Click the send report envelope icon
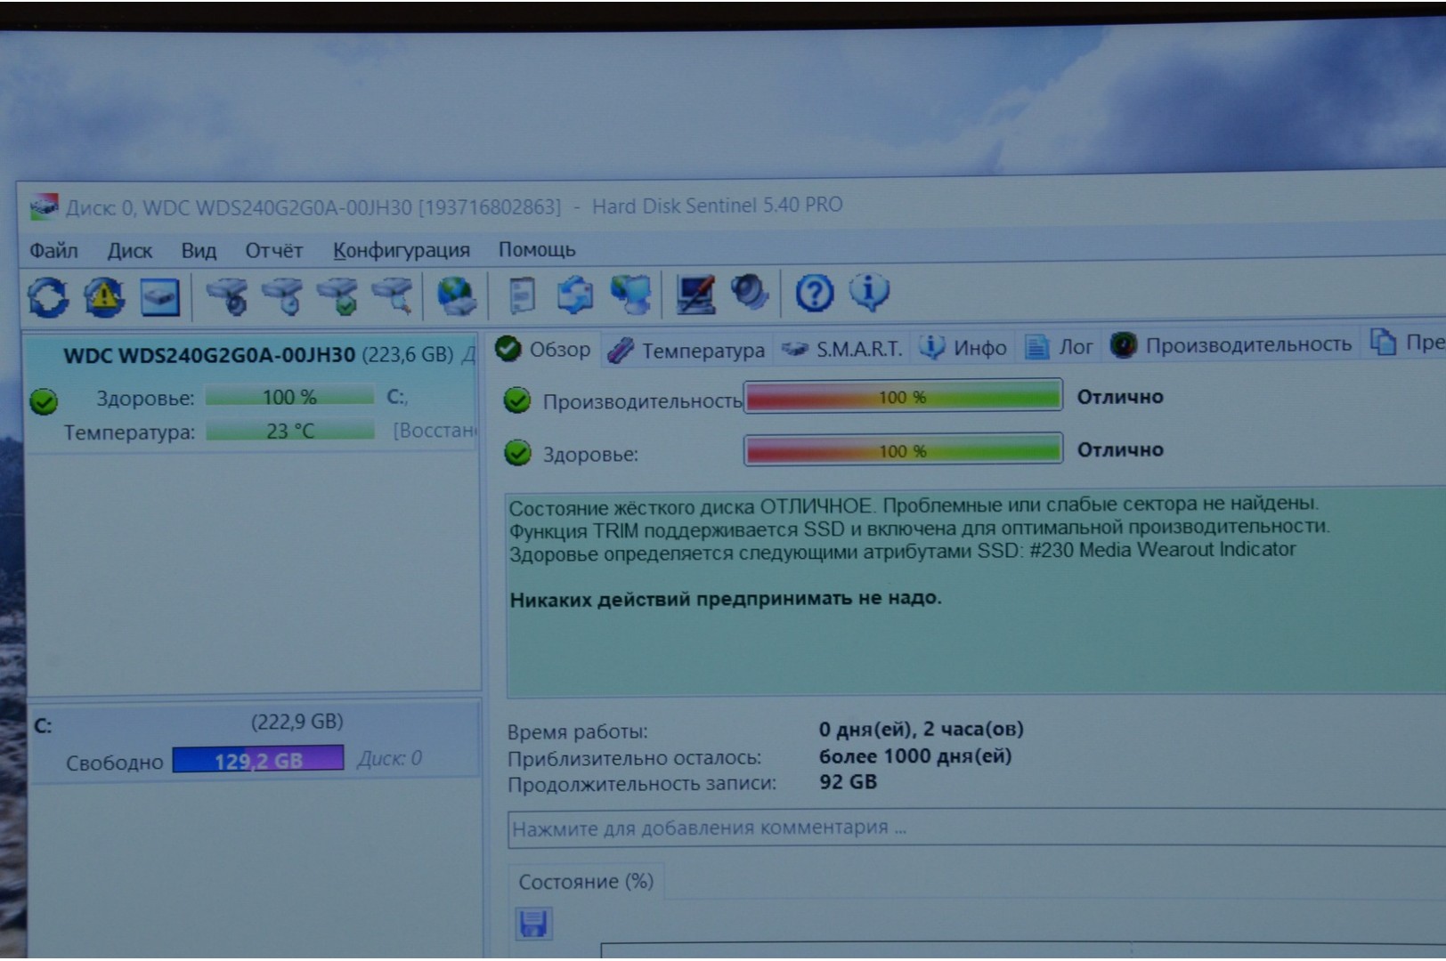The image size is (1446, 961). point(575,295)
